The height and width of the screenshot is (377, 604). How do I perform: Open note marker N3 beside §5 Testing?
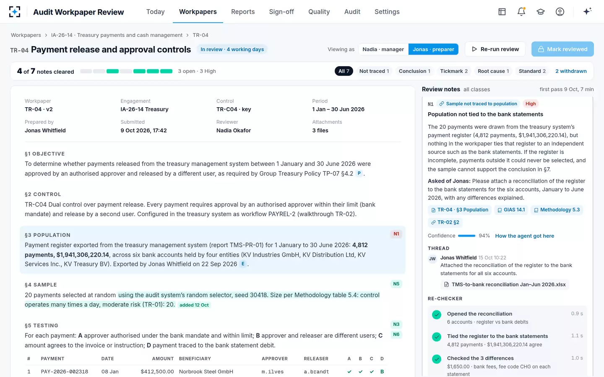tap(396, 324)
